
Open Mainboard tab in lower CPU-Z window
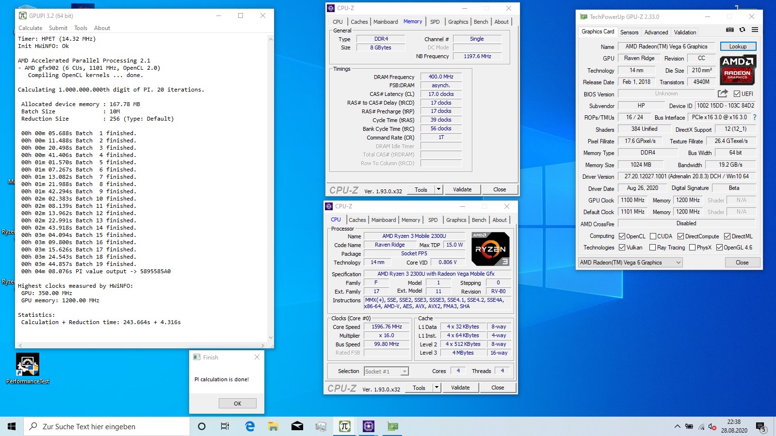point(384,220)
